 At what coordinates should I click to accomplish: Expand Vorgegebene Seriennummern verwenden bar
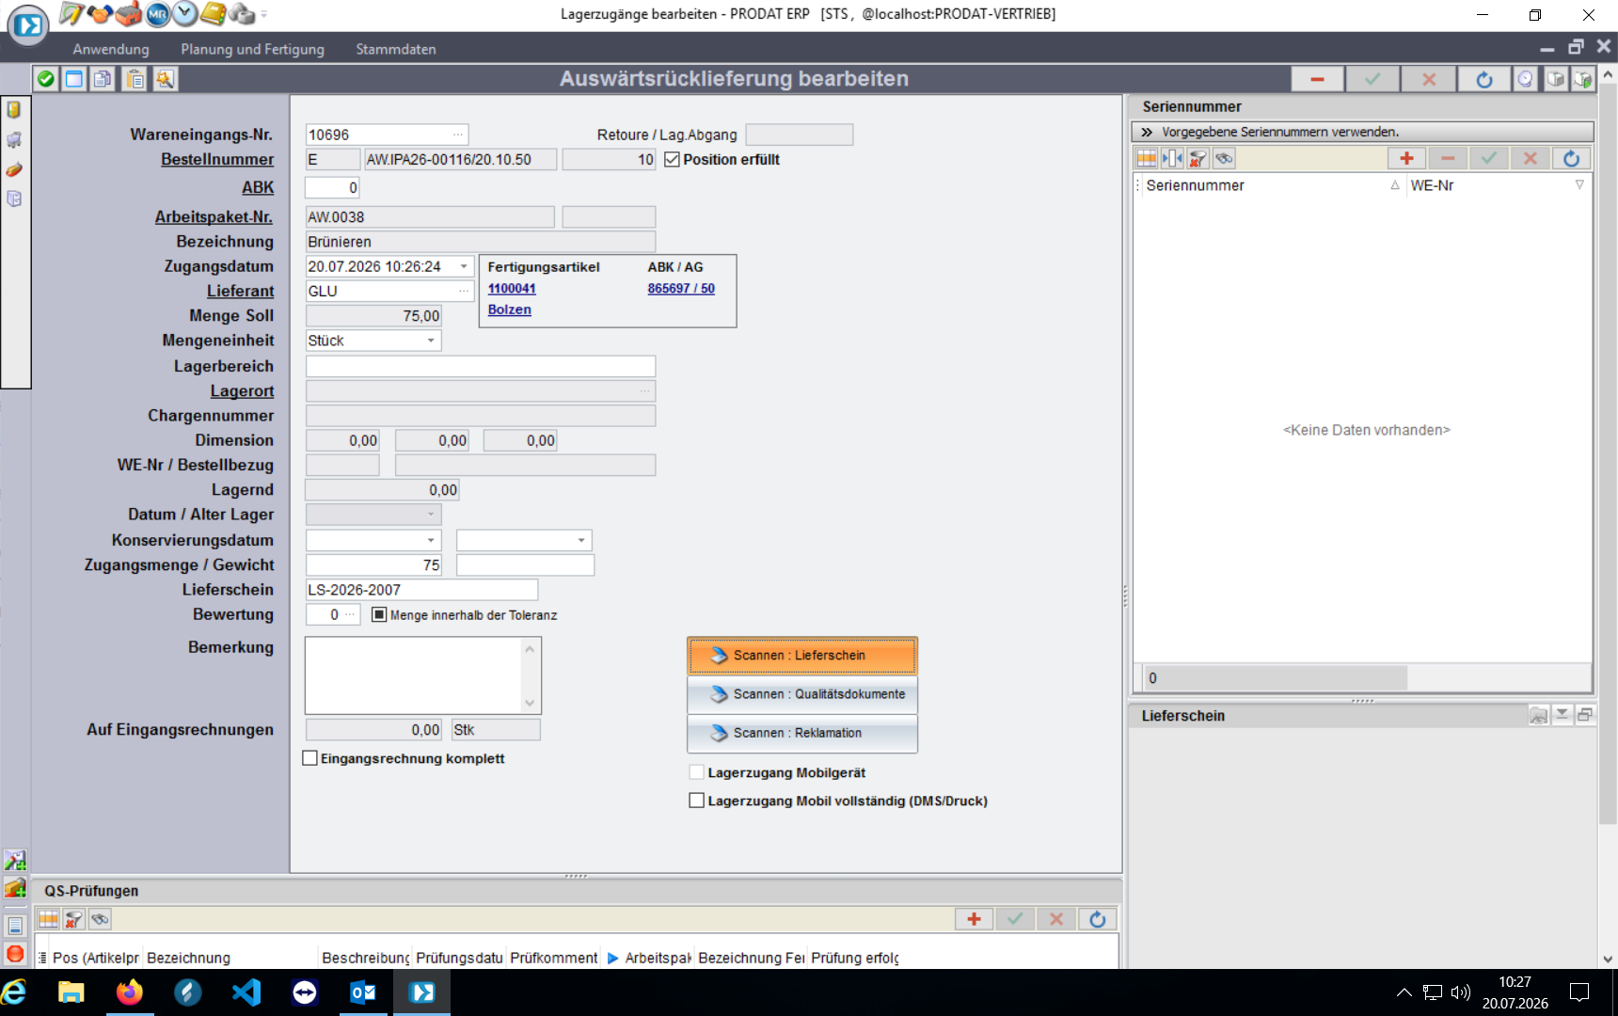1362,132
